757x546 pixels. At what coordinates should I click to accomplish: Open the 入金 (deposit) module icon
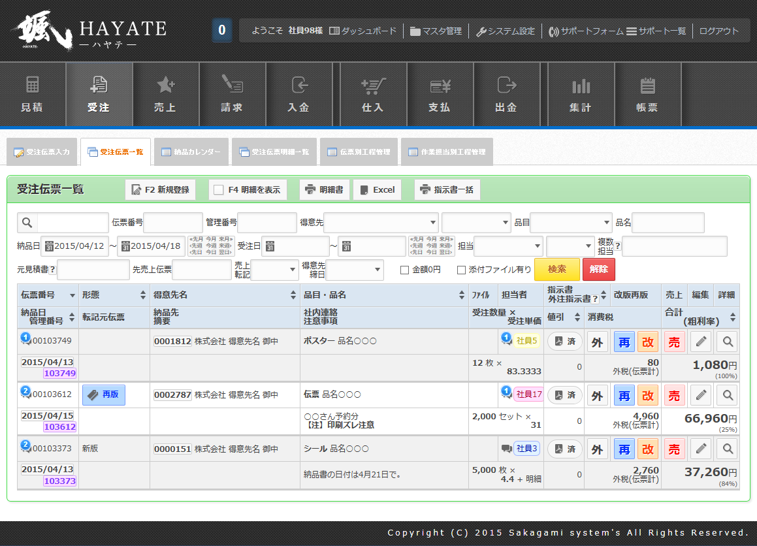point(298,94)
